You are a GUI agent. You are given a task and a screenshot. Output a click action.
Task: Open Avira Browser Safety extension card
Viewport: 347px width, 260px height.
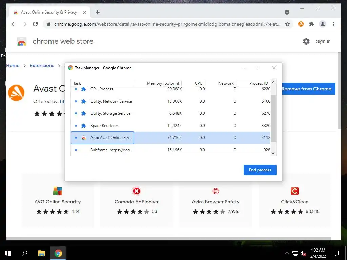(216, 200)
